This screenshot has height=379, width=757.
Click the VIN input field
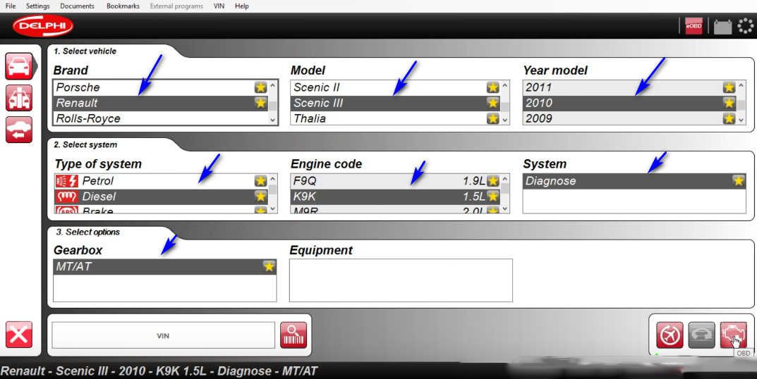163,335
